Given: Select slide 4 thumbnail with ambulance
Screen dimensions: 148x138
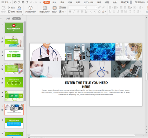Looking at the screenshot, I should point(14,68).
